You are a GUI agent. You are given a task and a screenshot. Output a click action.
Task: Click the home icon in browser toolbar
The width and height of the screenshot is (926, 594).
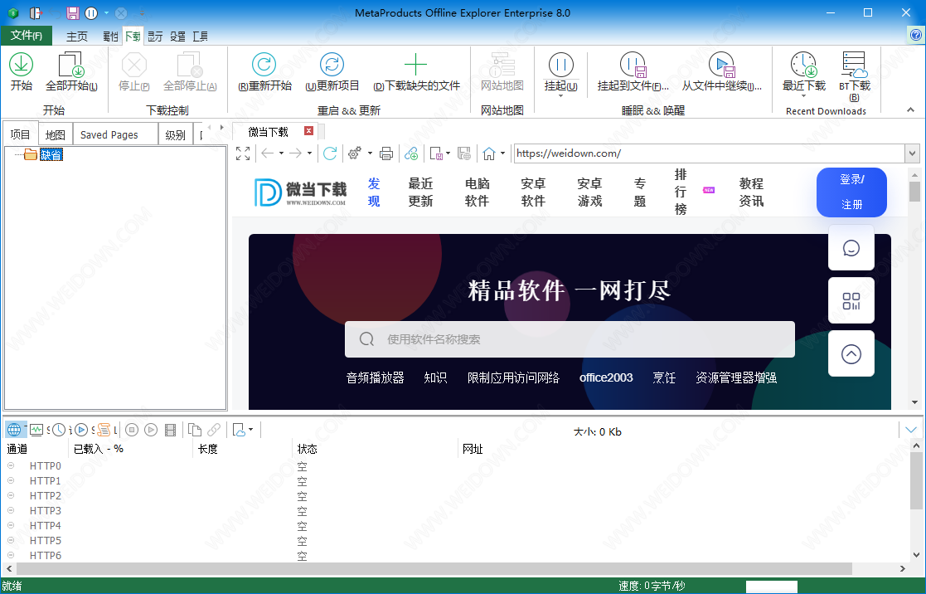(489, 153)
